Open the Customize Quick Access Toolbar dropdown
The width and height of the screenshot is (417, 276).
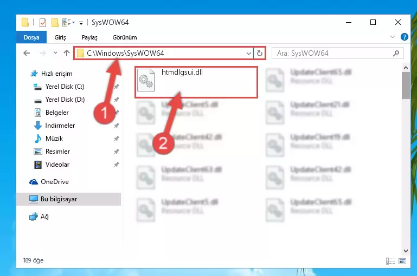[x=81, y=23]
